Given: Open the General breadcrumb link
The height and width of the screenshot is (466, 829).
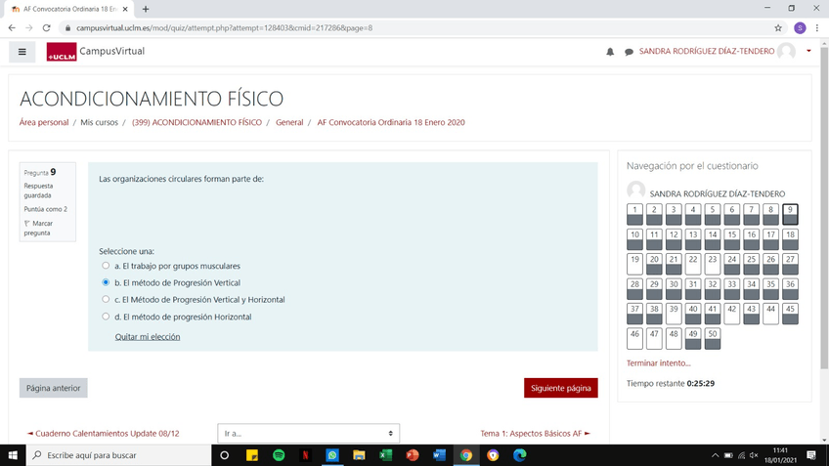Looking at the screenshot, I should coord(289,123).
